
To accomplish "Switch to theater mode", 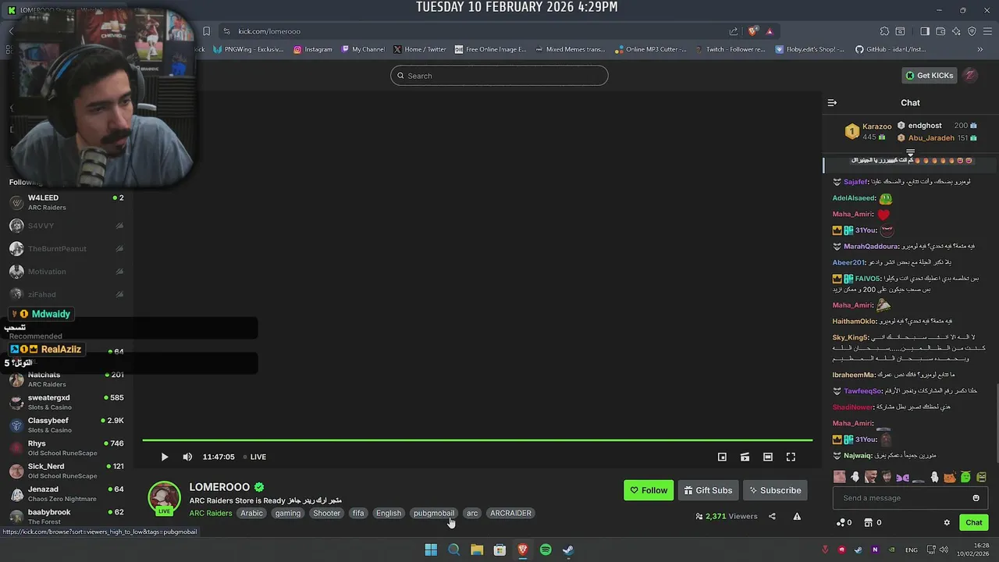I will point(768,457).
